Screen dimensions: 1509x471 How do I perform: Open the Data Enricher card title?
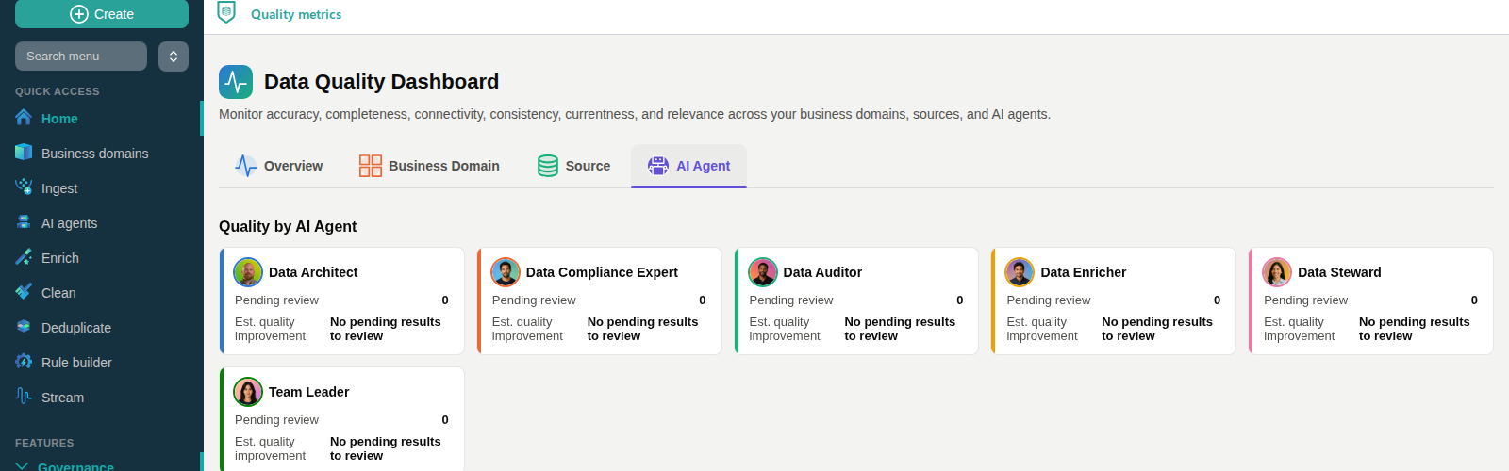pos(1084,272)
